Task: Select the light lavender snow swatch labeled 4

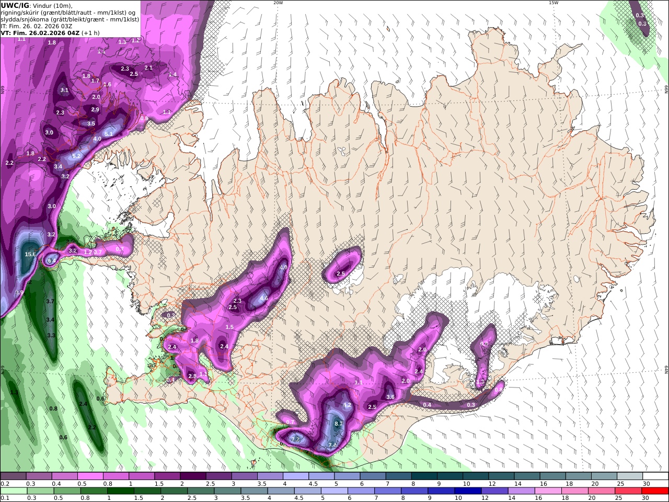Action: coord(295,476)
